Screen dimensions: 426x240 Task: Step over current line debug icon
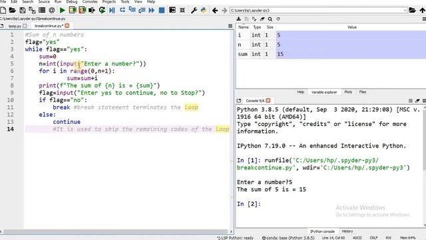pyautogui.click(x=122, y=11)
